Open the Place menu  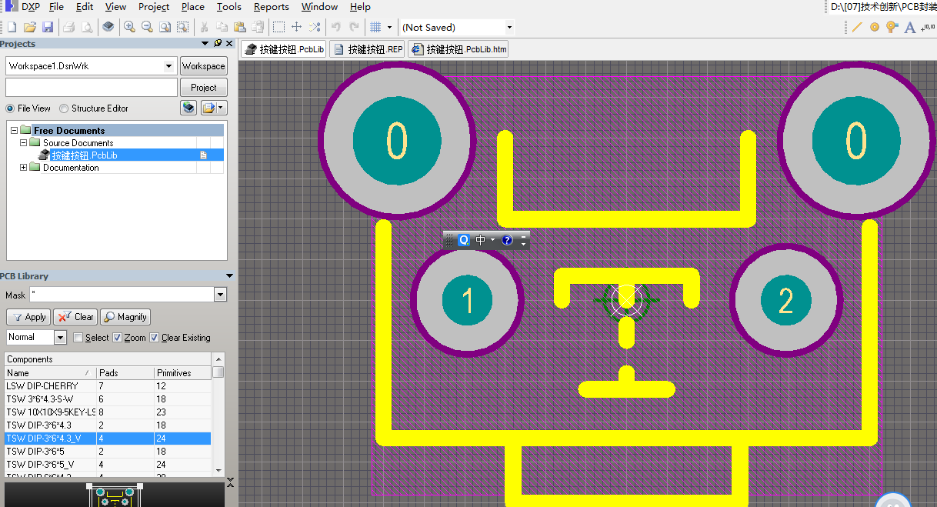click(192, 7)
